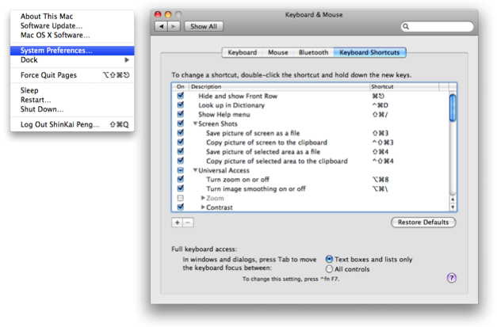The height and width of the screenshot is (327, 497).
Task: Uncheck Look up in Dictionary shortcut
Action: [181, 105]
